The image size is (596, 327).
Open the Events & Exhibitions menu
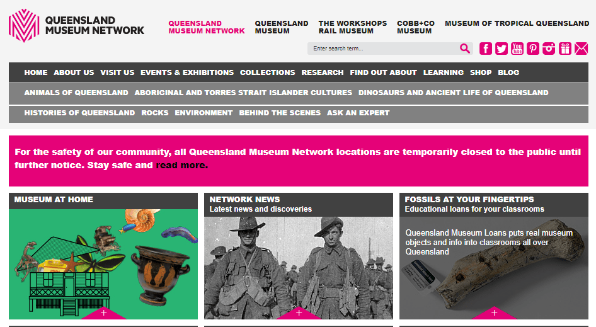[x=186, y=72]
